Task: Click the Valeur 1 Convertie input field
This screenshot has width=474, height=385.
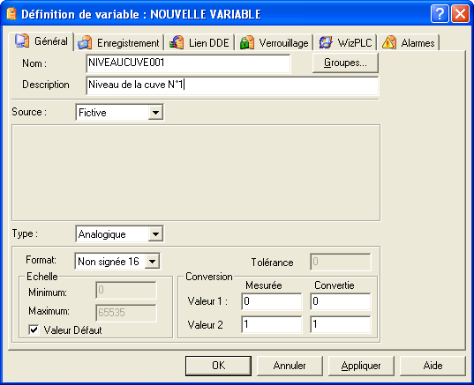Action: [x=341, y=301]
